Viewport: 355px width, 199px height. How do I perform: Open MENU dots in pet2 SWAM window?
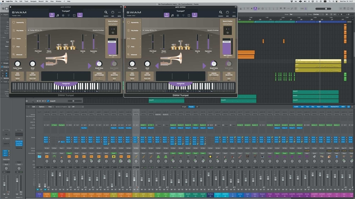(x=119, y=13)
